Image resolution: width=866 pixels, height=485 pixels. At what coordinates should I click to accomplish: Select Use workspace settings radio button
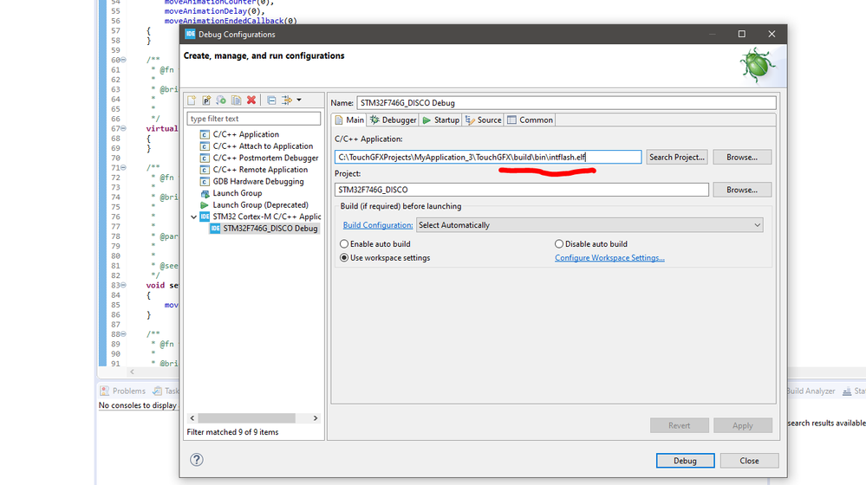pos(344,258)
